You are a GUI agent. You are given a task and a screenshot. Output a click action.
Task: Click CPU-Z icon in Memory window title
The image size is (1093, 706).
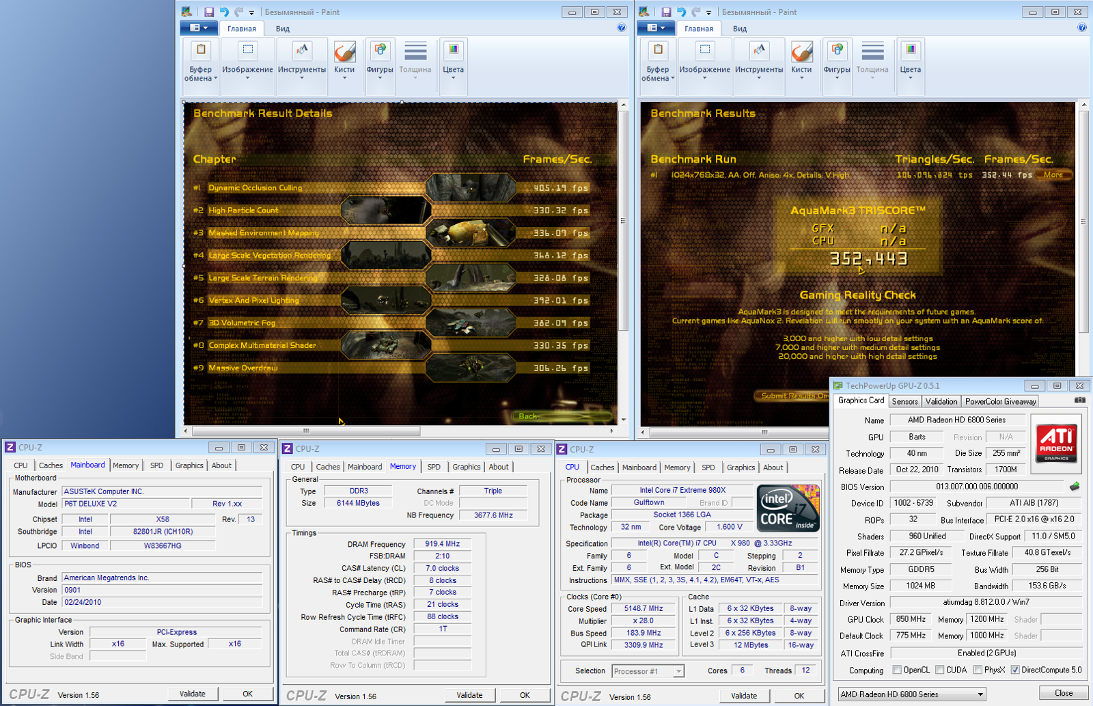(x=288, y=448)
